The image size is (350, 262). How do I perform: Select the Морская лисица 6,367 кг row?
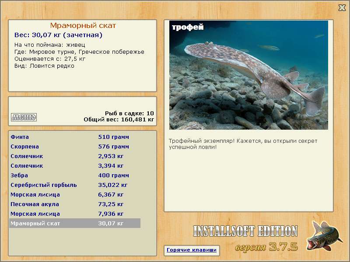75,194
